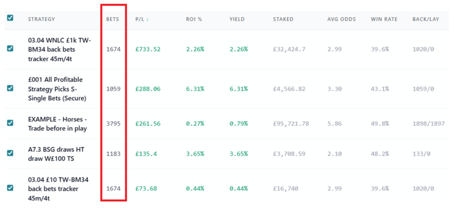Uncheck the £001 All Profitable Strategy Picks checkbox
This screenshot has height=208, width=460.
[10, 88]
